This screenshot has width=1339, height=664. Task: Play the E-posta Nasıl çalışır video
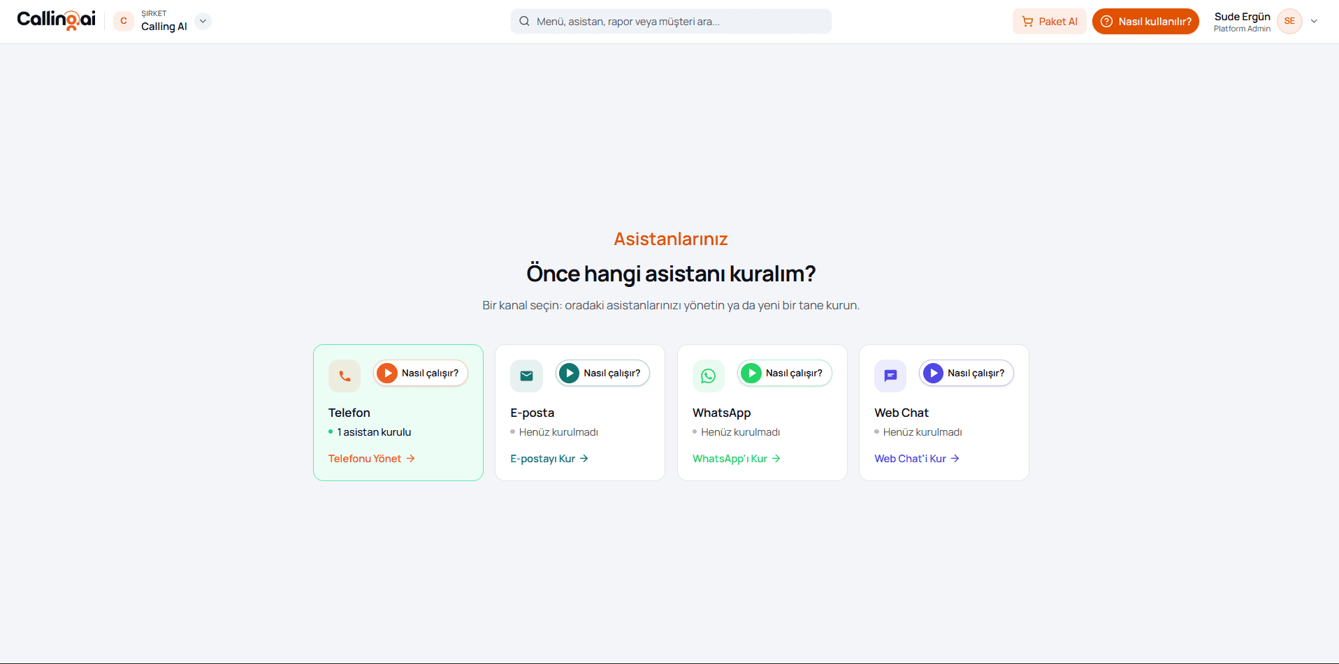602,373
